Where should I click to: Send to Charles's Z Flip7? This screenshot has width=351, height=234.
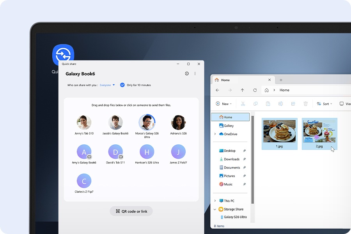84,183
